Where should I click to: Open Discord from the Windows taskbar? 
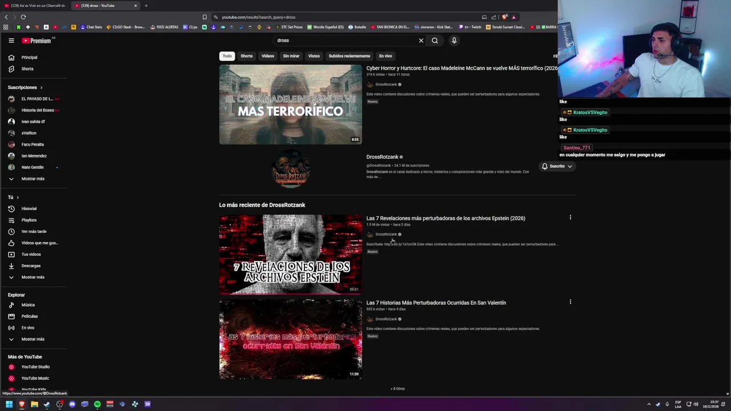(72, 404)
